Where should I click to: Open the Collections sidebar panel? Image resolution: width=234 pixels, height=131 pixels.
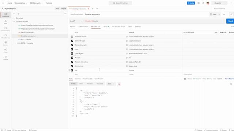5,15
